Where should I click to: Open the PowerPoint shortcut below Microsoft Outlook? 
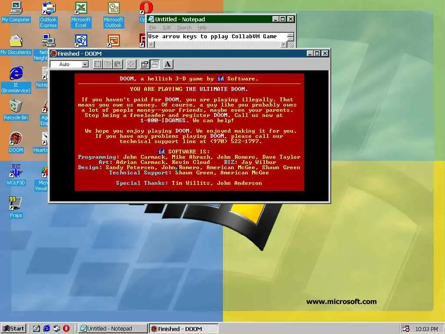pos(113,41)
